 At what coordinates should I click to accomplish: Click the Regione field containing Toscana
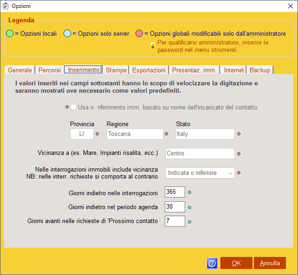(x=135, y=134)
